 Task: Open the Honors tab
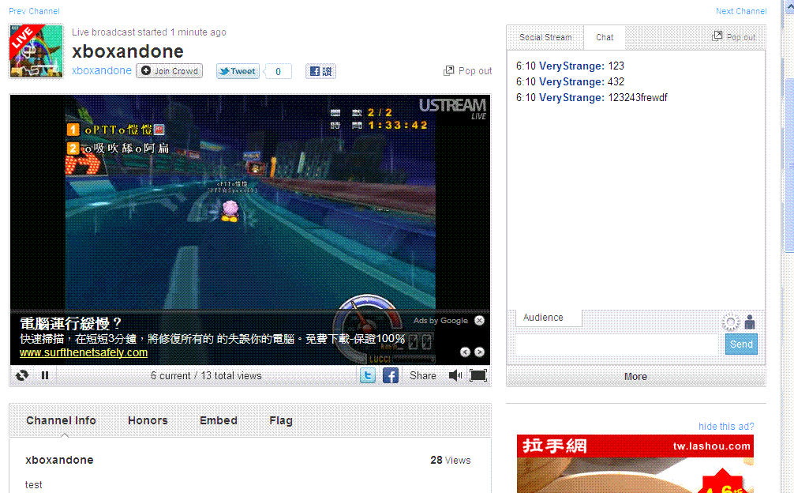tap(148, 420)
